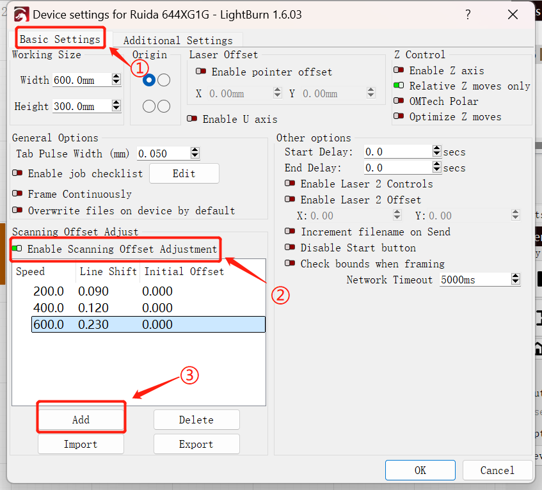Toggle Enable pointer offset switch
This screenshot has height=490, width=542.
[x=201, y=72]
